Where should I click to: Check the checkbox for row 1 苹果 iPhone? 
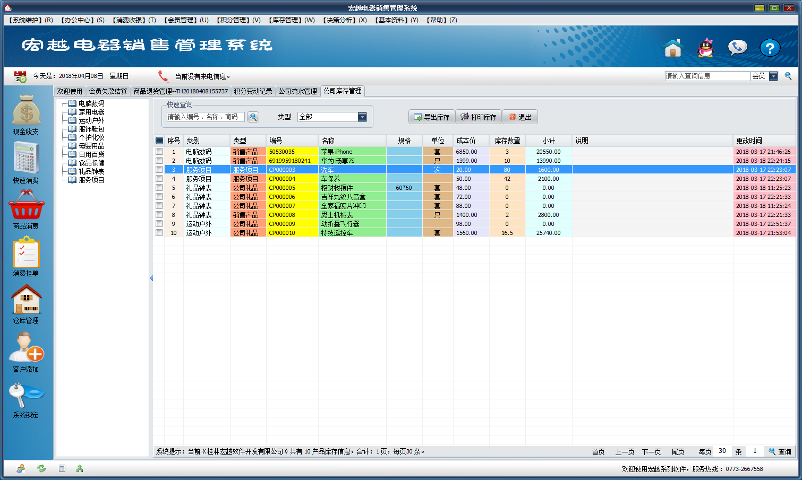click(159, 152)
